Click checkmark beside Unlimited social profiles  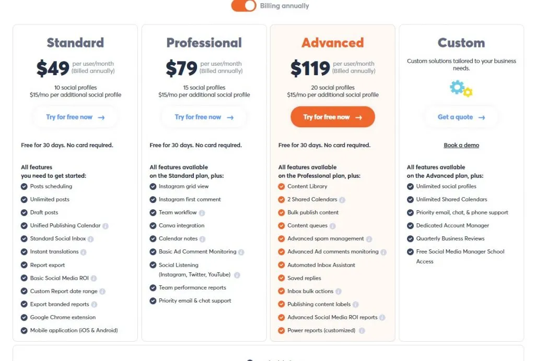tap(410, 187)
